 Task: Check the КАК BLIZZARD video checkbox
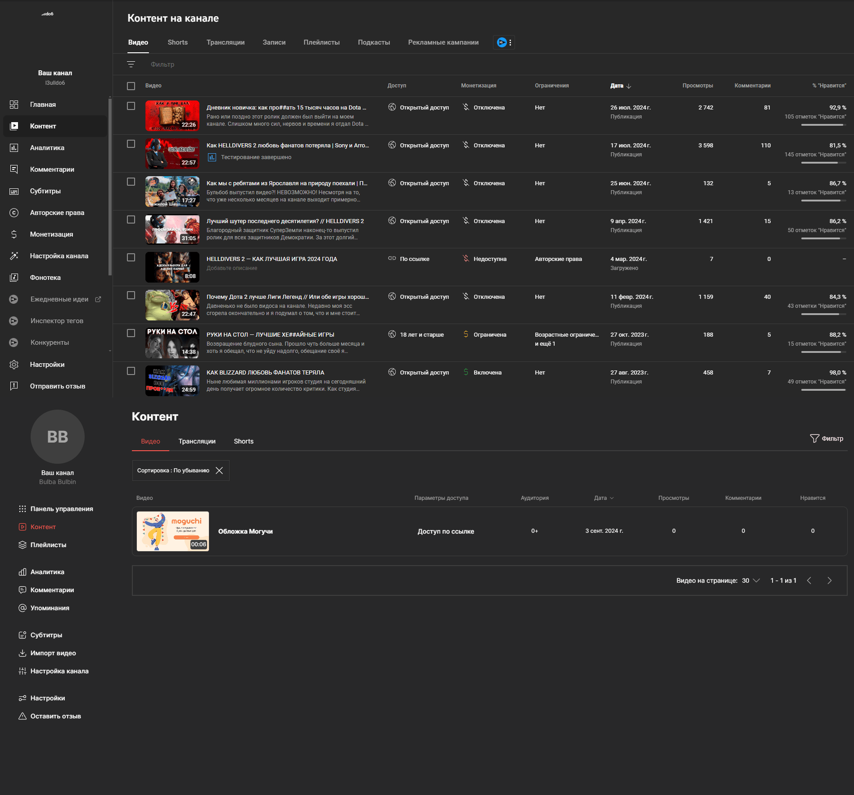pos(131,371)
